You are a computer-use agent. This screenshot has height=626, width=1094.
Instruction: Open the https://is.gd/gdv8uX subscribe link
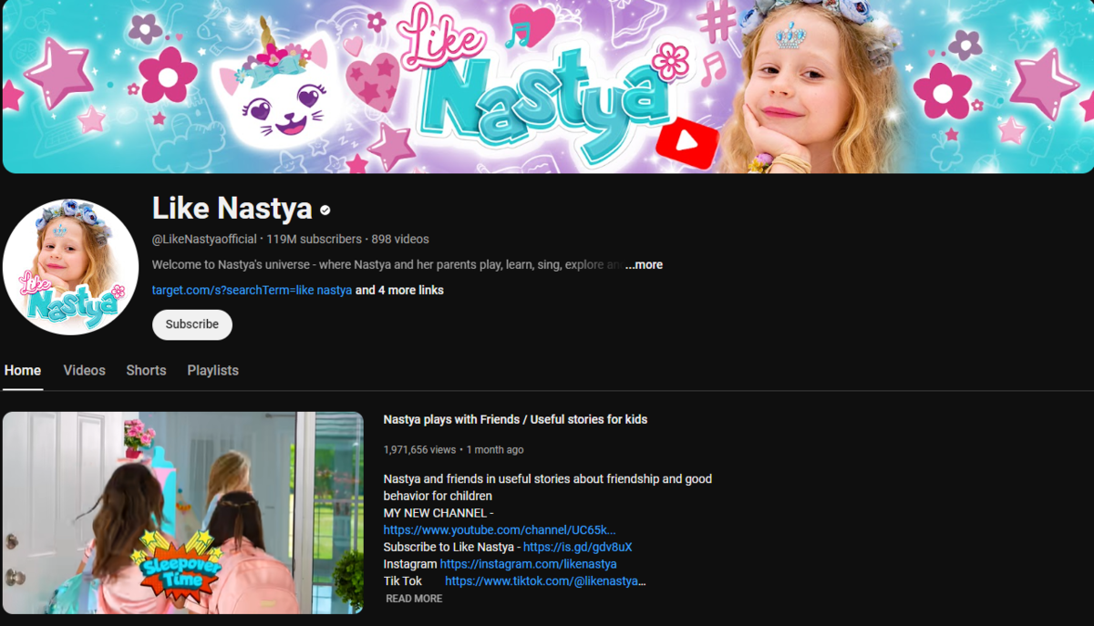click(x=578, y=548)
